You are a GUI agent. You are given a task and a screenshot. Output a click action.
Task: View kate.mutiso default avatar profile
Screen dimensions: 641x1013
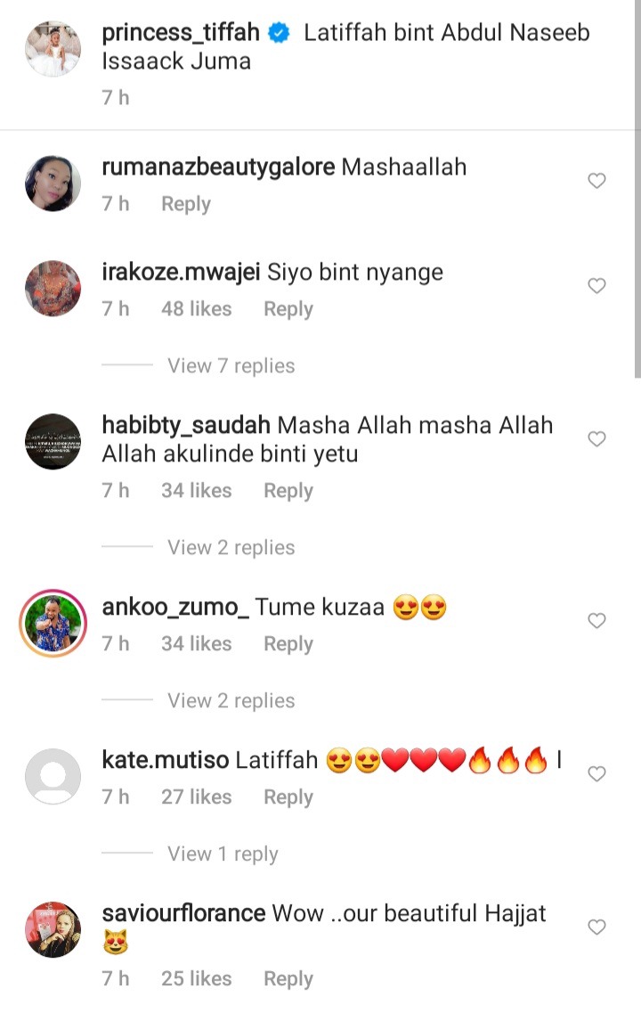click(x=53, y=777)
